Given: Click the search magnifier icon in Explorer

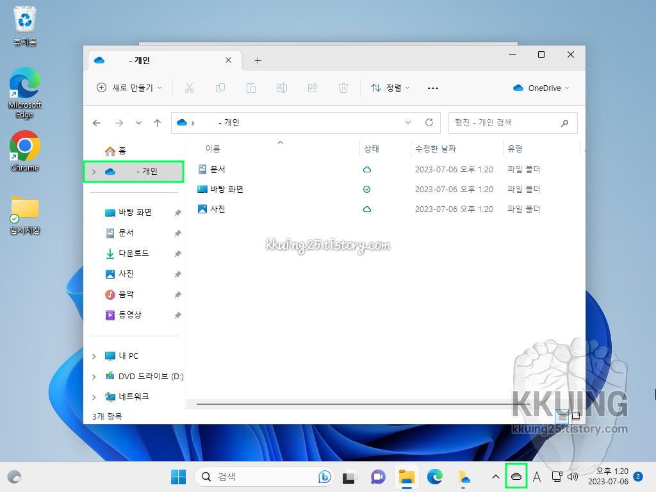Looking at the screenshot, I should point(565,123).
